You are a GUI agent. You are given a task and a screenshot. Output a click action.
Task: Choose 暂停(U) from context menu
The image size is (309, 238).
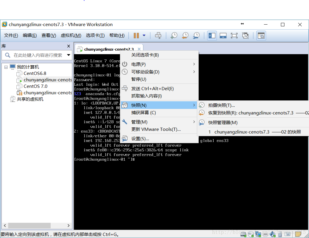(x=159, y=79)
